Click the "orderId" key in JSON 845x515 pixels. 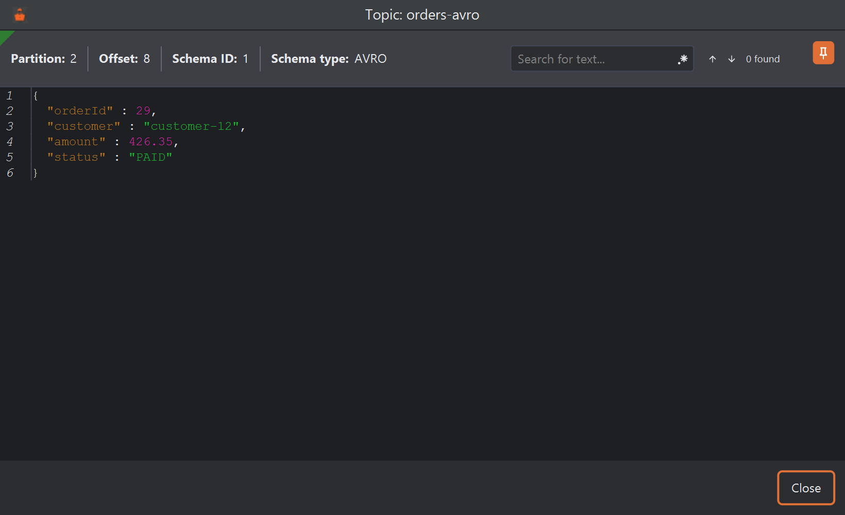80,111
